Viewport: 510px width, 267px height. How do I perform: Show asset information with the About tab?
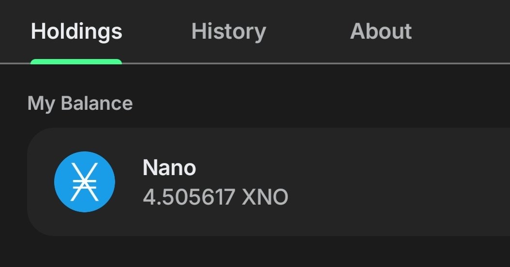[x=381, y=31]
